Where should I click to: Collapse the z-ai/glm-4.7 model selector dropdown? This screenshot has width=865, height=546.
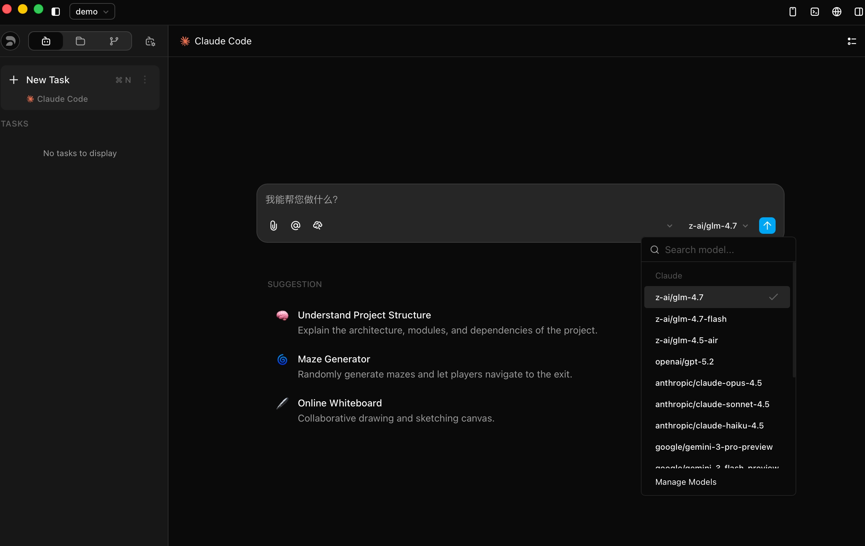point(718,226)
